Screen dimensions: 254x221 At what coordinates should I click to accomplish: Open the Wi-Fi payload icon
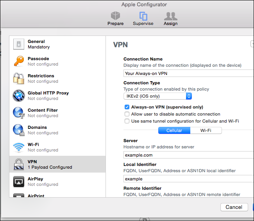[19, 147]
